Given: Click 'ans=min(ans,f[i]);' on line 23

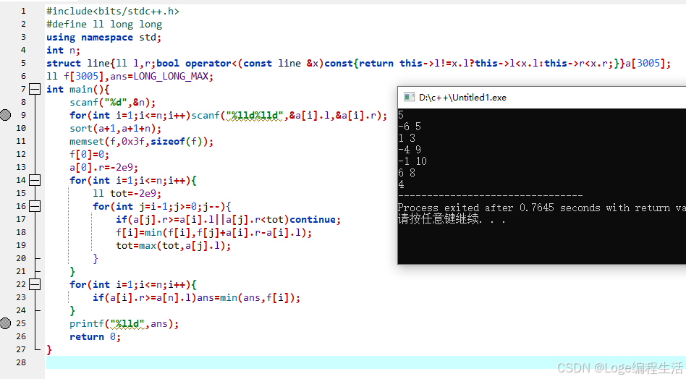Looking at the screenshot, I should pyautogui.click(x=248, y=298).
